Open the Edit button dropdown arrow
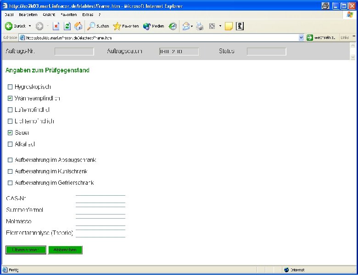The width and height of the screenshot is (358, 275). click(220, 26)
